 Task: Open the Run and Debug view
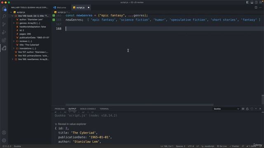(4, 32)
